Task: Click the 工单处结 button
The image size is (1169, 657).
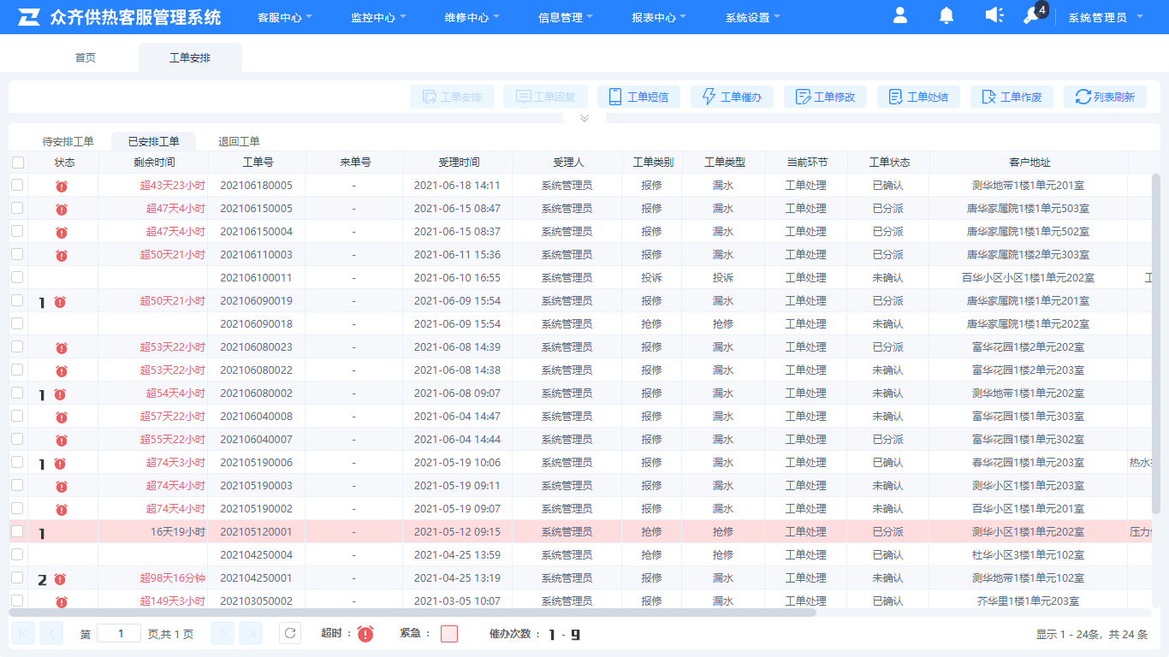Action: coord(919,97)
